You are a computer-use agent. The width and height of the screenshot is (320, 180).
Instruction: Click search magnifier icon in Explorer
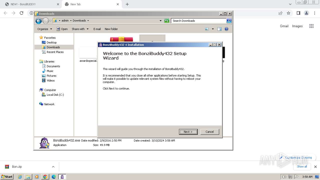click(x=229, y=21)
